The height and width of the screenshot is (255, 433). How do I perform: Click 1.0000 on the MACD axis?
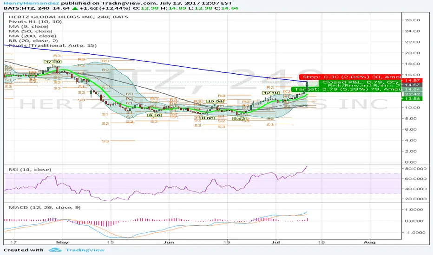[x=413, y=210]
